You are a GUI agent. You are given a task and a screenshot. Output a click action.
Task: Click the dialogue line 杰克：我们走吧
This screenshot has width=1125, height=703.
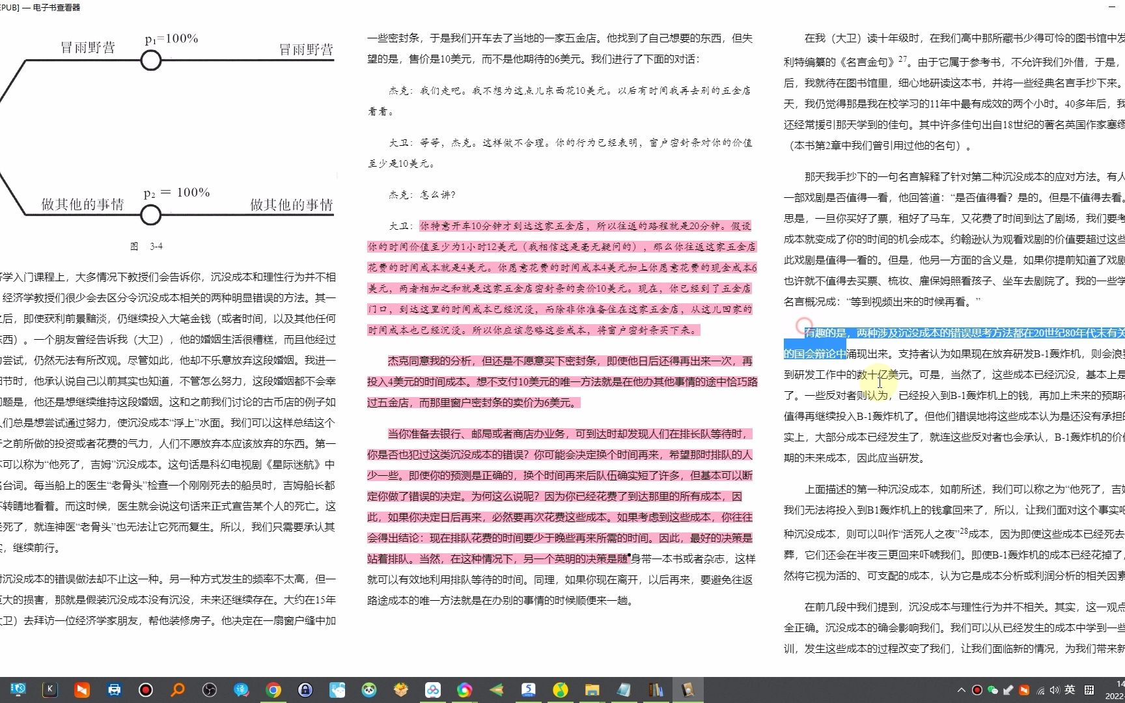tap(561, 101)
